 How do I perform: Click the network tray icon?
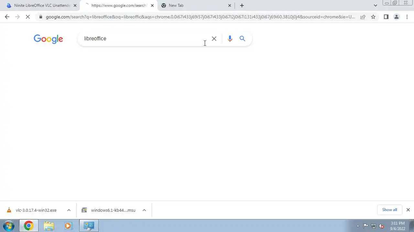pos(374,226)
